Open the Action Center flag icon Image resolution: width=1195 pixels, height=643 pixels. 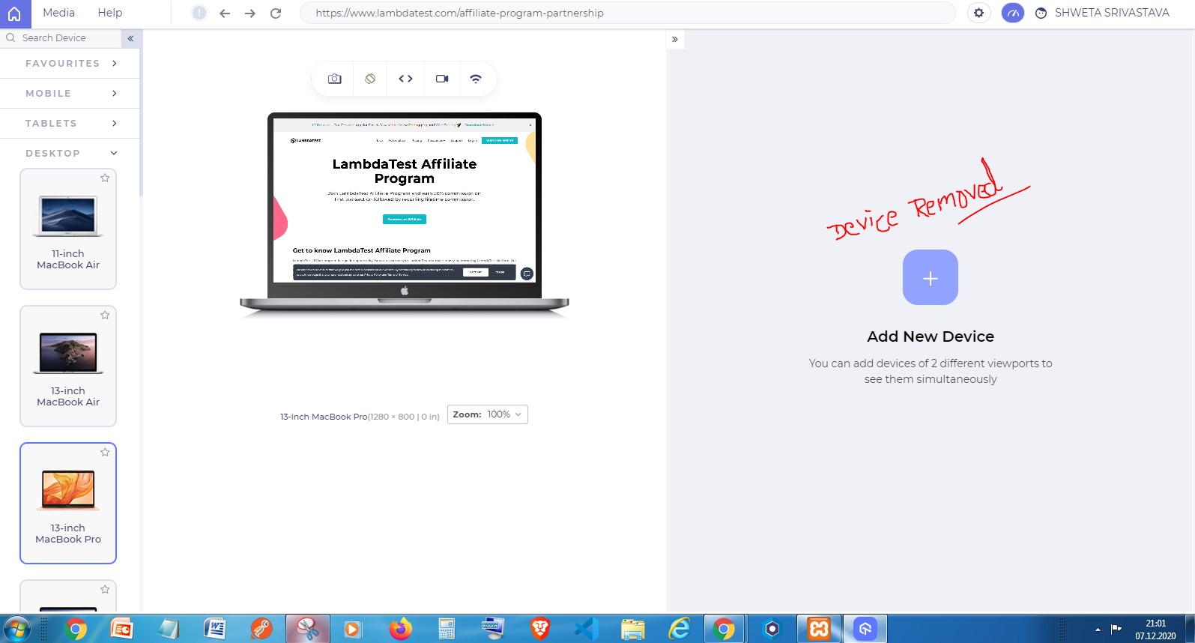pyautogui.click(x=1116, y=629)
